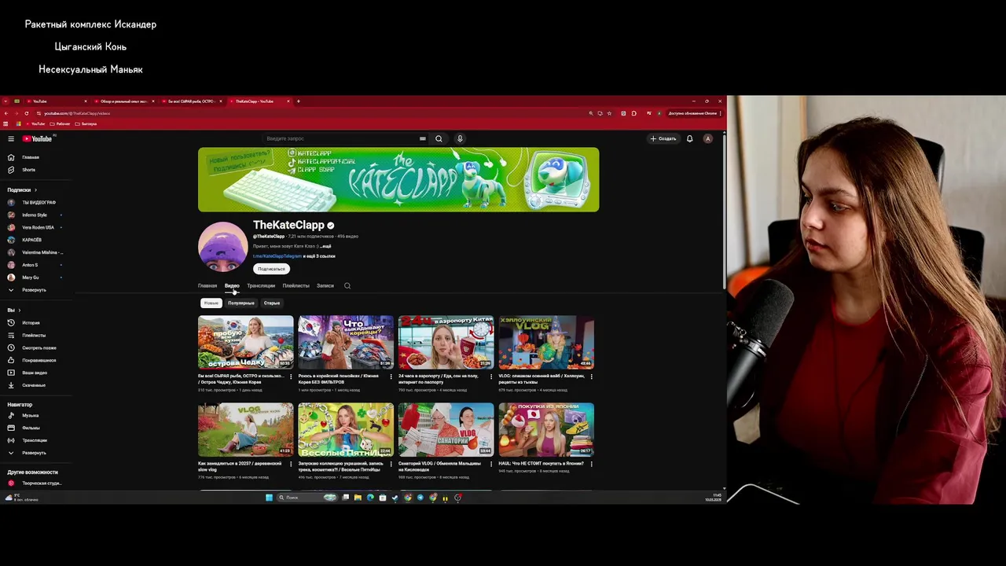
Task: Open the Подписки section chevron
Action: point(35,190)
